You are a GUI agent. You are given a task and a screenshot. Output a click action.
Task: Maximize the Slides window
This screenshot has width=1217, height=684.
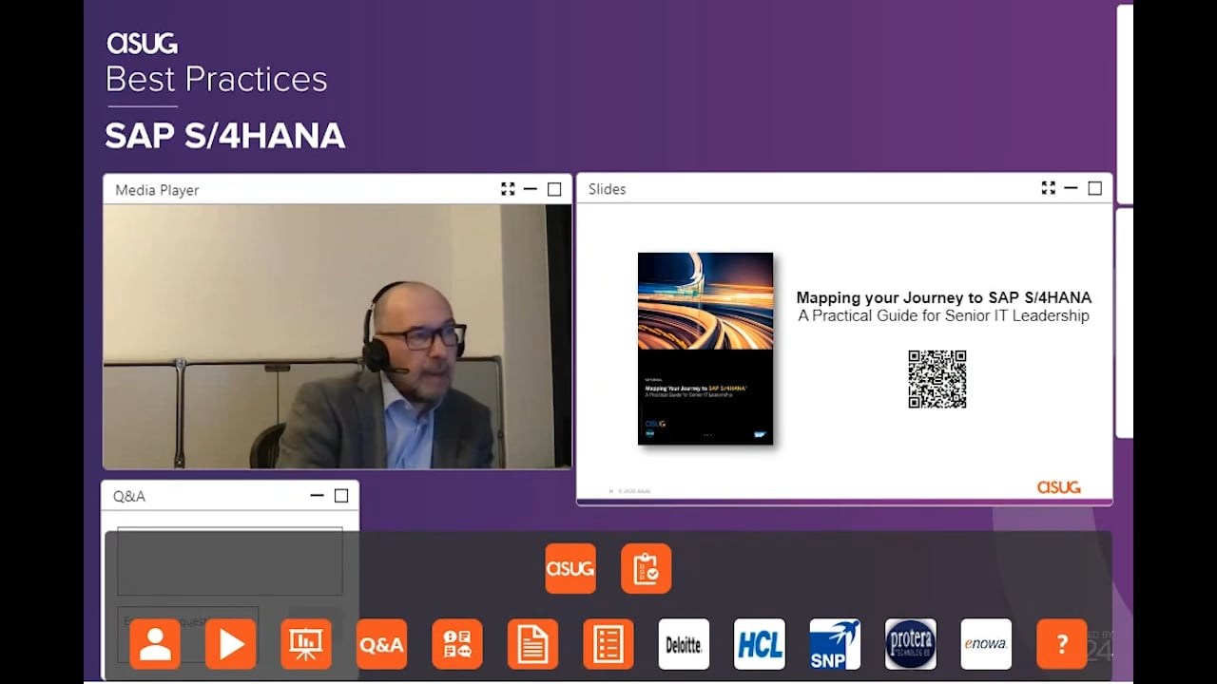tap(1094, 188)
